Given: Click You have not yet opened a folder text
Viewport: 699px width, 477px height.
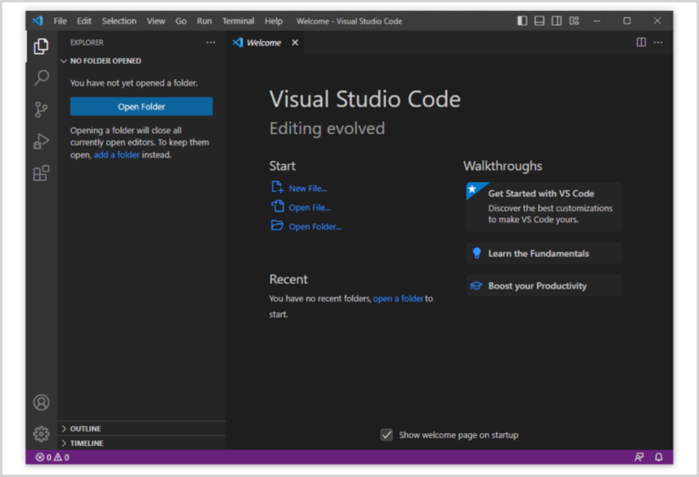Looking at the screenshot, I should point(134,83).
